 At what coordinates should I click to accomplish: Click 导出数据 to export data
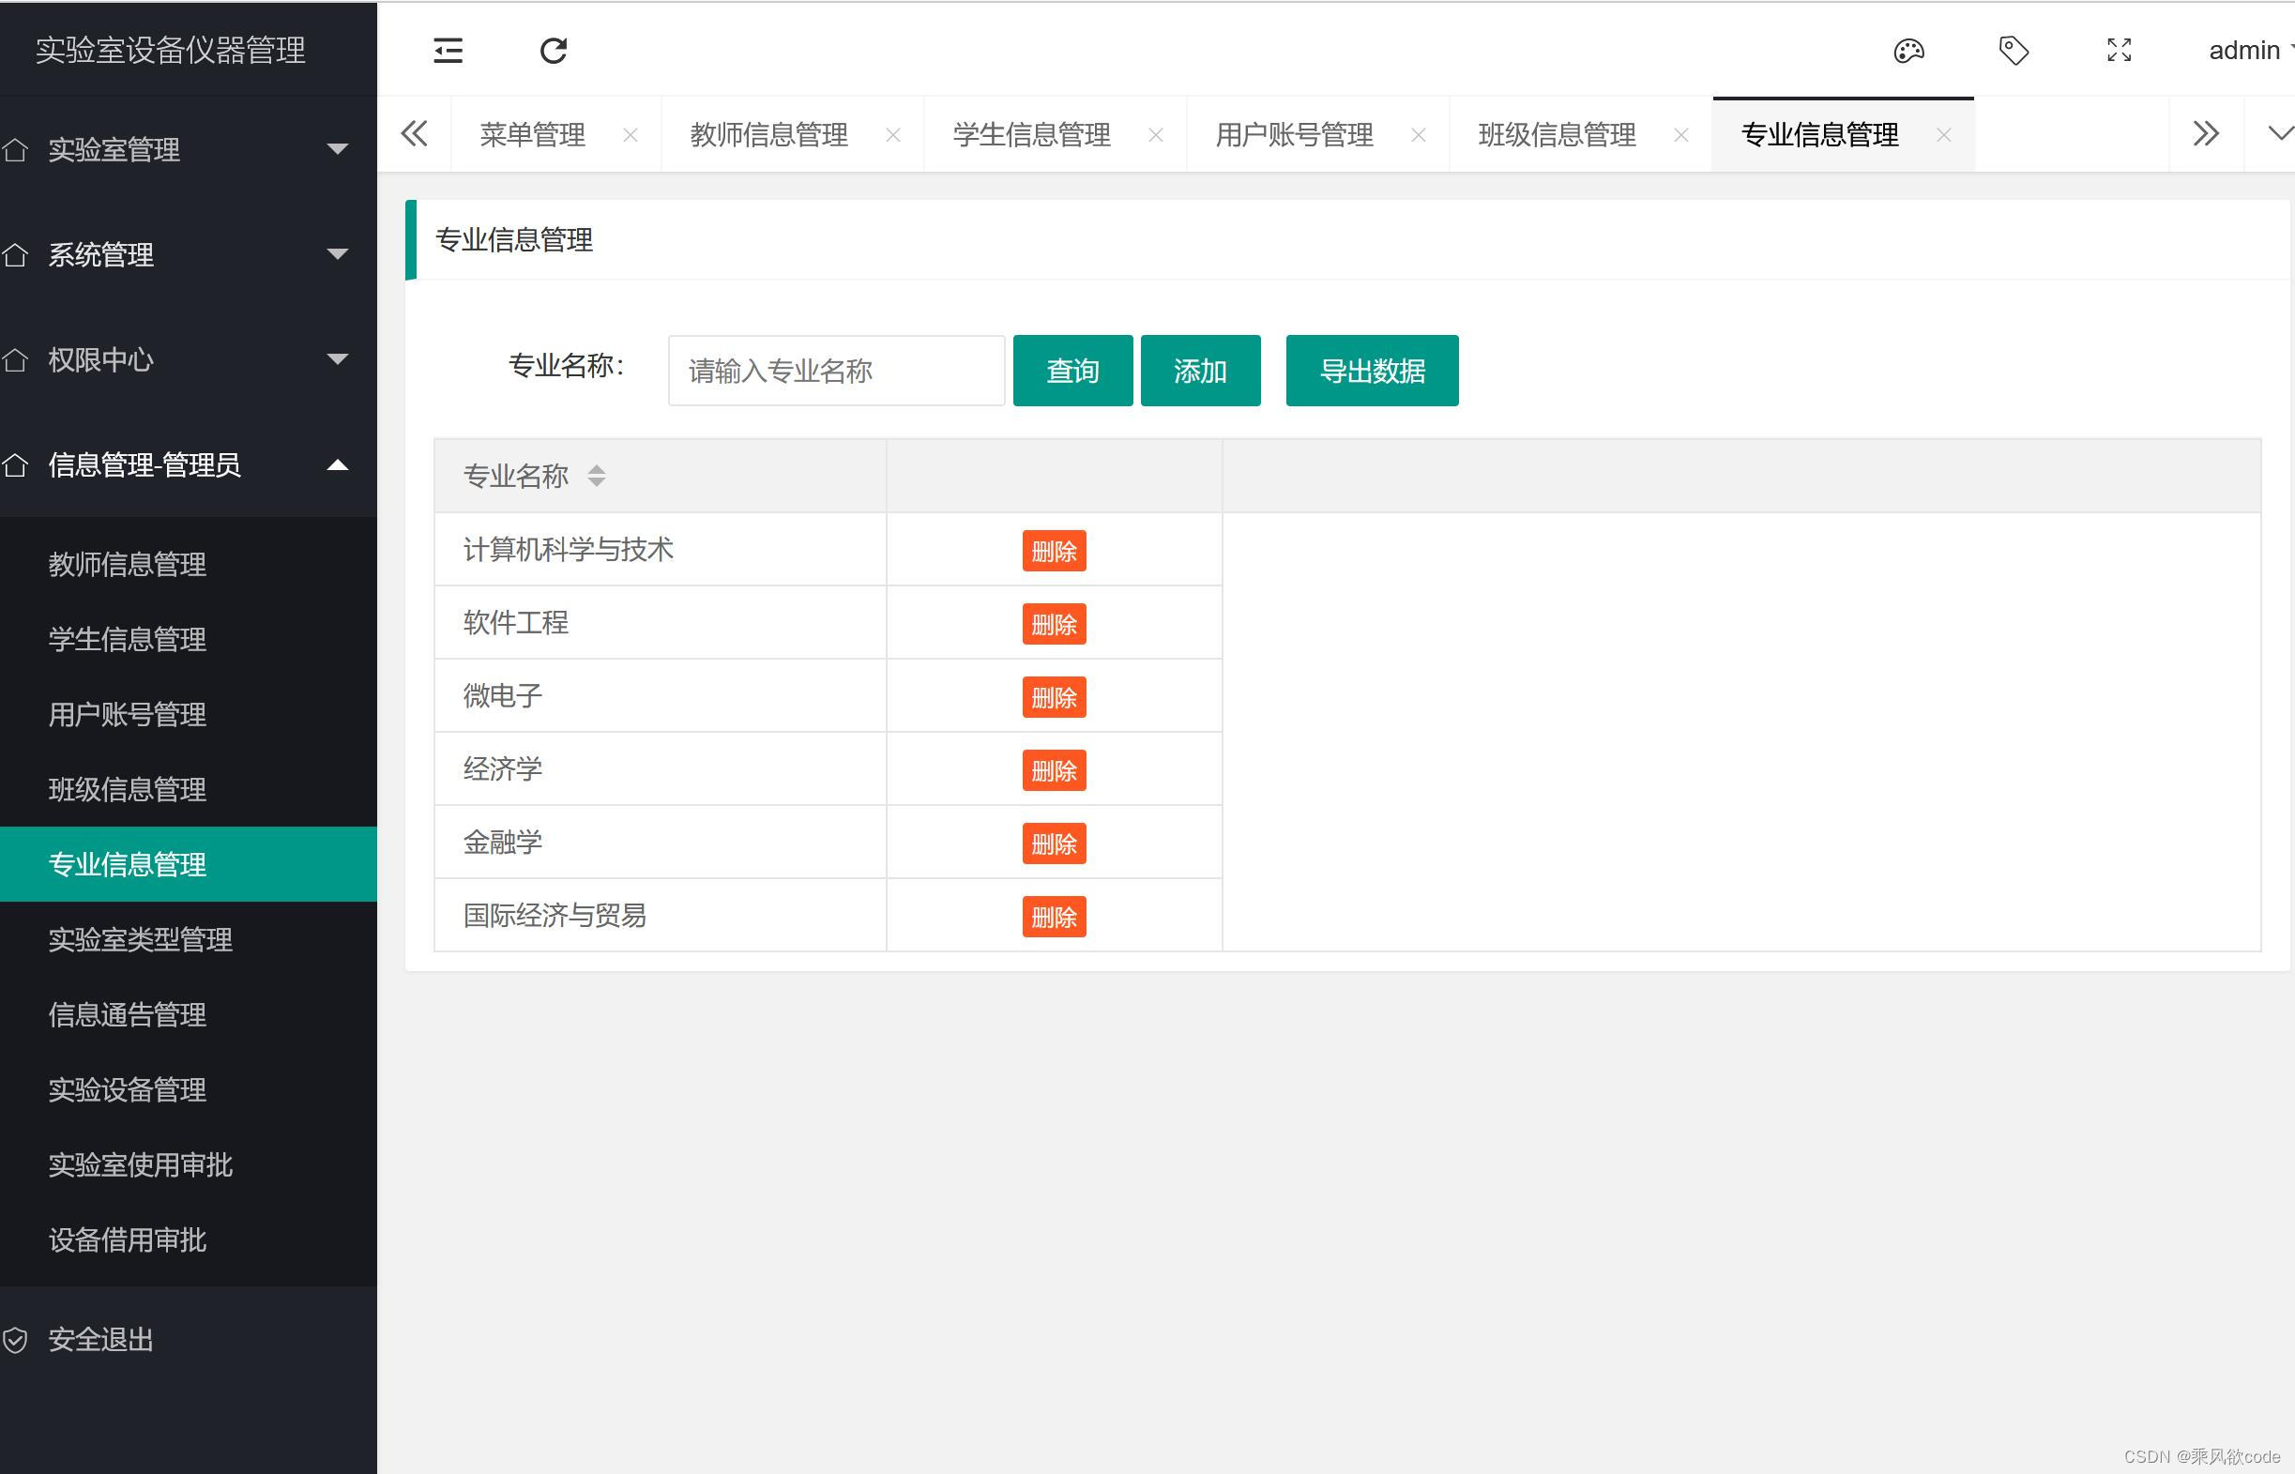[1373, 371]
